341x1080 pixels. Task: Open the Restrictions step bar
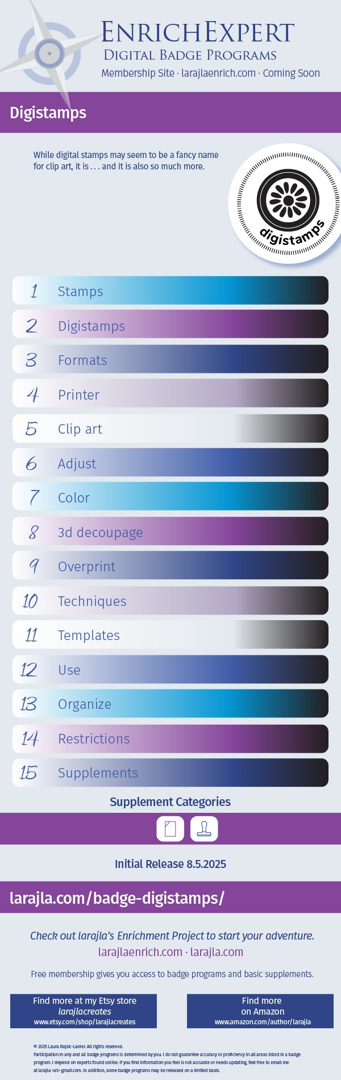pos(170,738)
